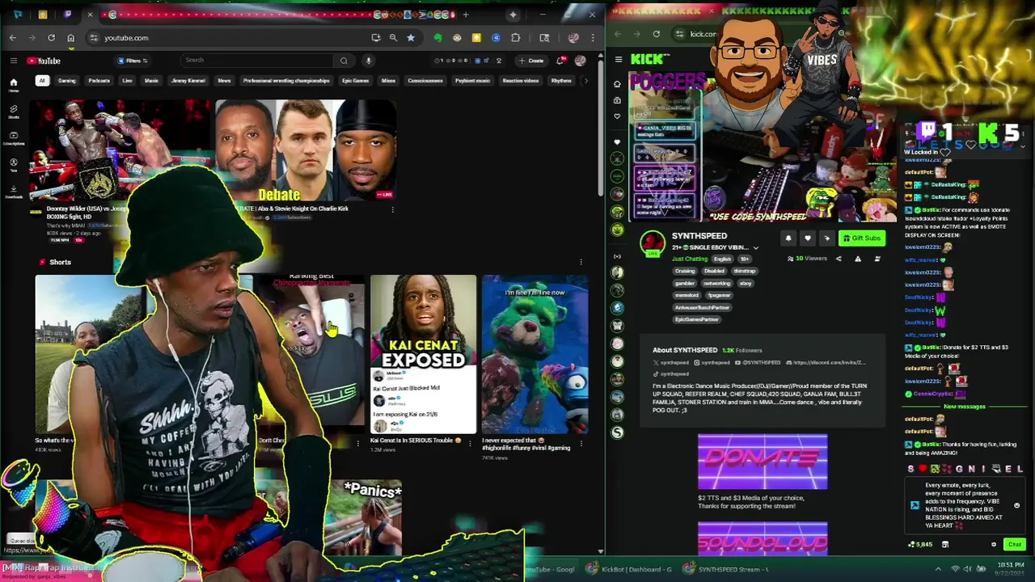
Task: Switch to SYNTHSPEED Stream taskbar window
Action: point(728,569)
